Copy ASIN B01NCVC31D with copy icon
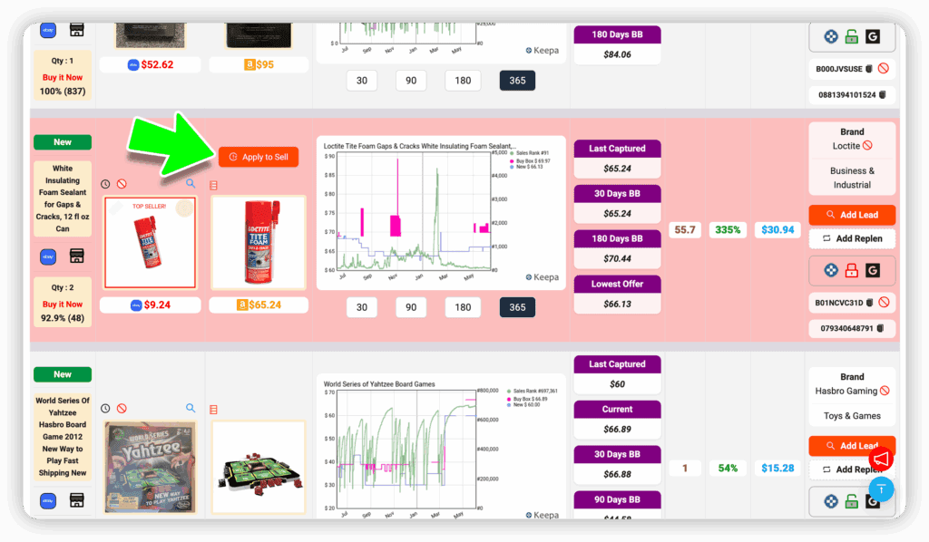The height and width of the screenshot is (542, 929). [x=869, y=303]
